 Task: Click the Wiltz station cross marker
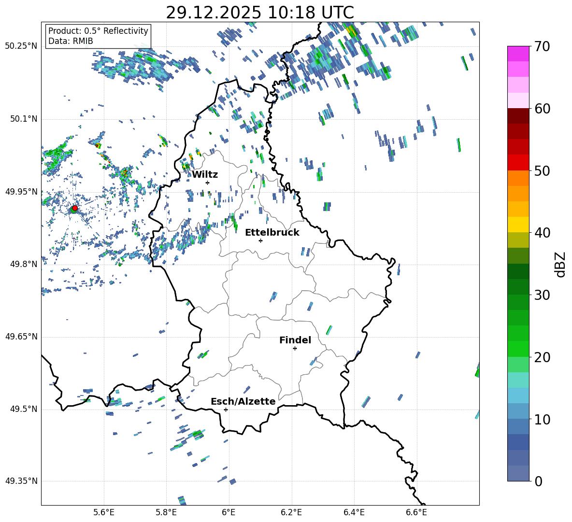click(208, 183)
